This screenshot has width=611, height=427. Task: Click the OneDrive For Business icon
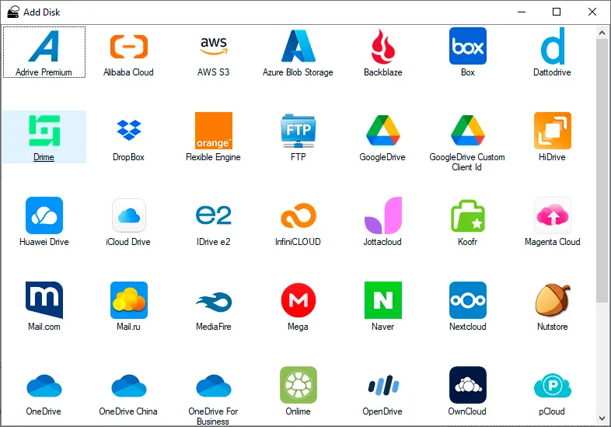point(214,385)
